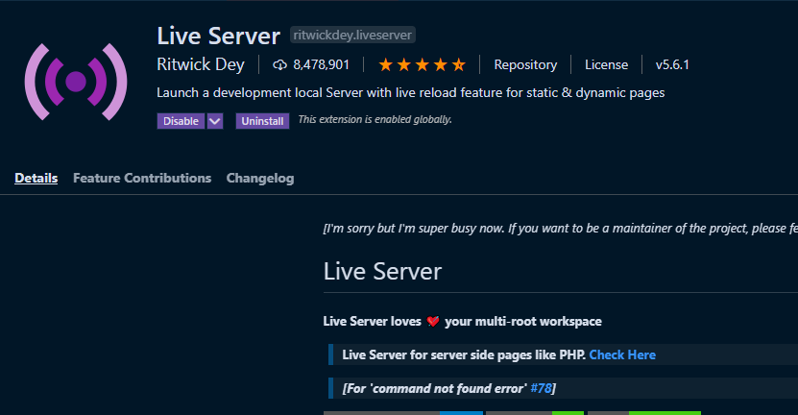Open the dropdown arrow beside Disable
Viewport: 798px width, 415px height.
click(x=215, y=121)
